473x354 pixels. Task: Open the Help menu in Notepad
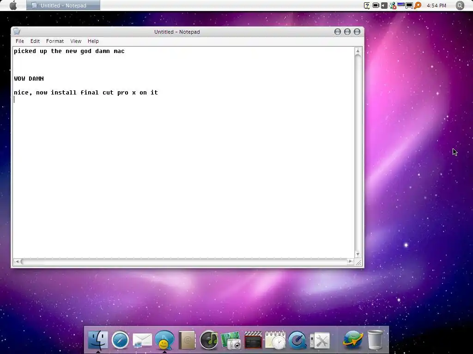(93, 41)
